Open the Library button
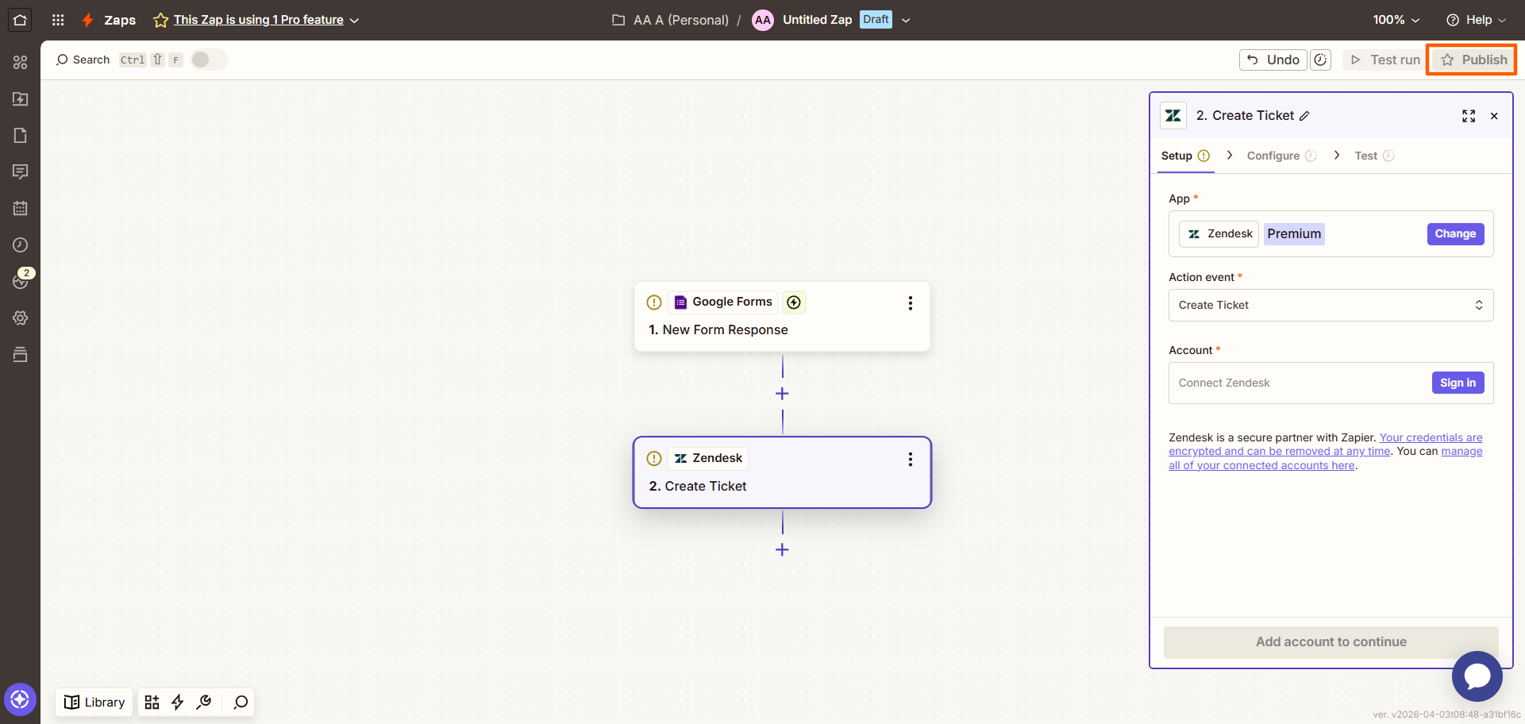Image resolution: width=1525 pixels, height=724 pixels. pos(94,702)
